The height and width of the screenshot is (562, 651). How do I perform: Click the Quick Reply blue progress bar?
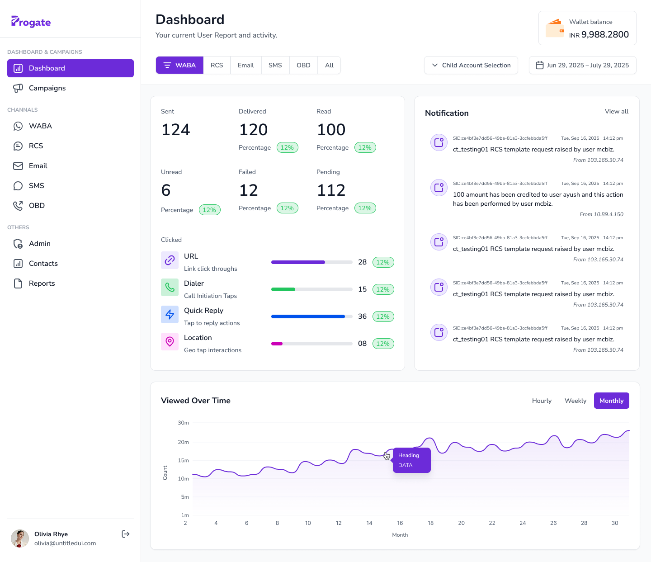[312, 316]
